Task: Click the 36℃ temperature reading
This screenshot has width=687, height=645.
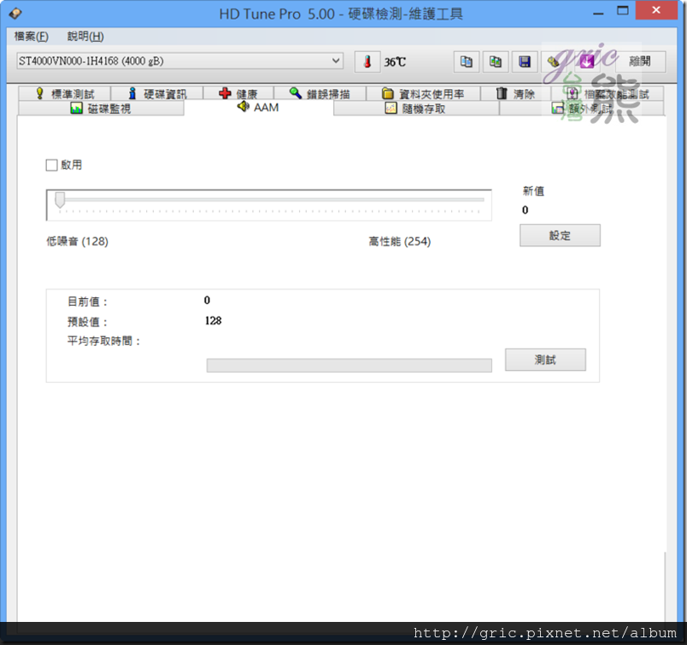Action: [396, 62]
